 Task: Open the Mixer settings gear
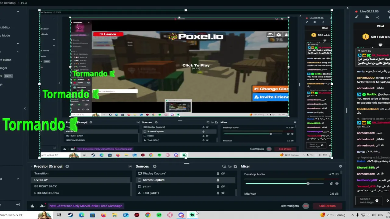tap(340, 166)
